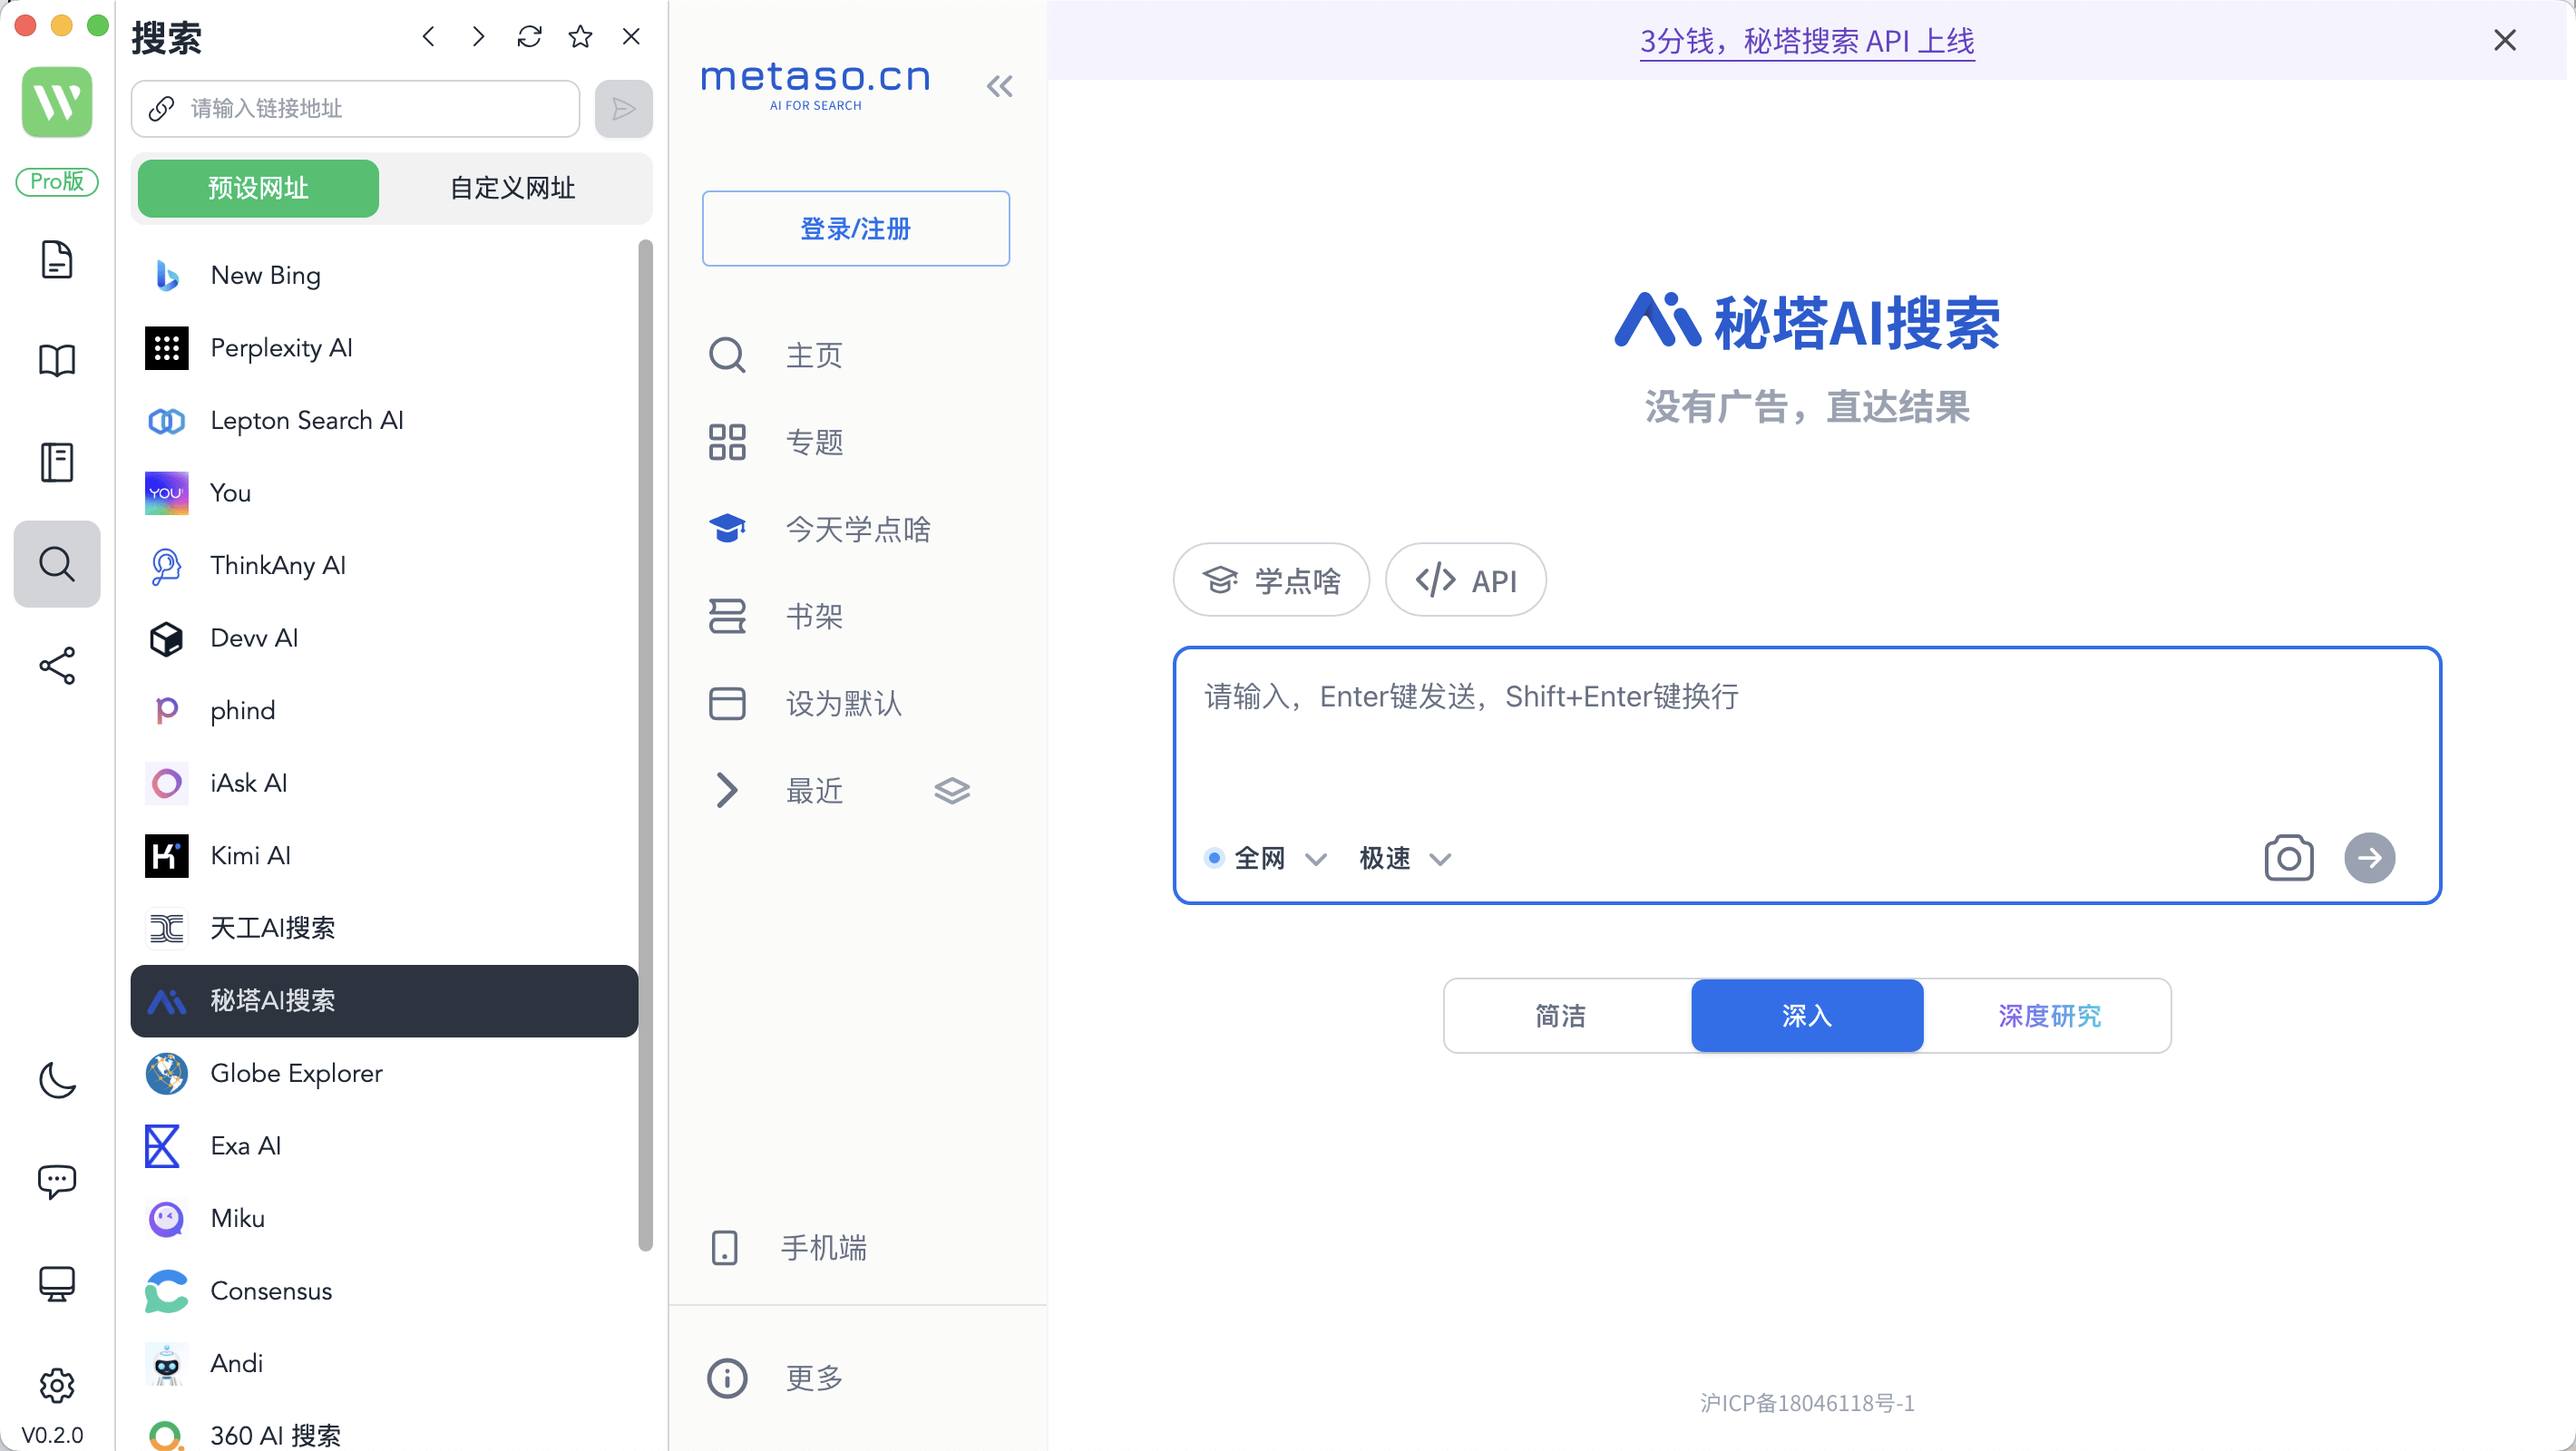The image size is (2576, 1451).
Task: Reload page with the refresh icon
Action: pos(530,37)
